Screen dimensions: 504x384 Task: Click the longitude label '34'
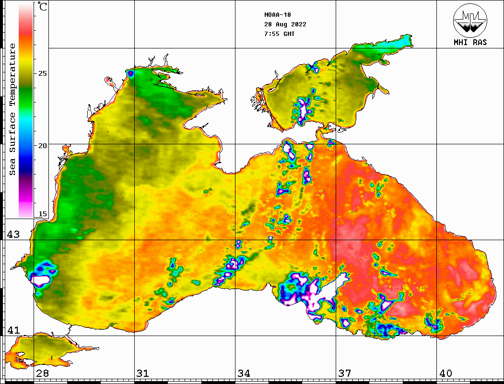click(x=244, y=373)
